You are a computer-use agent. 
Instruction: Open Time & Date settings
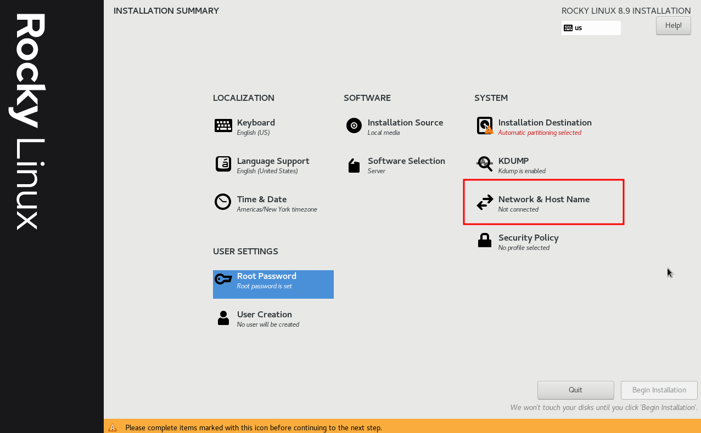click(x=262, y=200)
